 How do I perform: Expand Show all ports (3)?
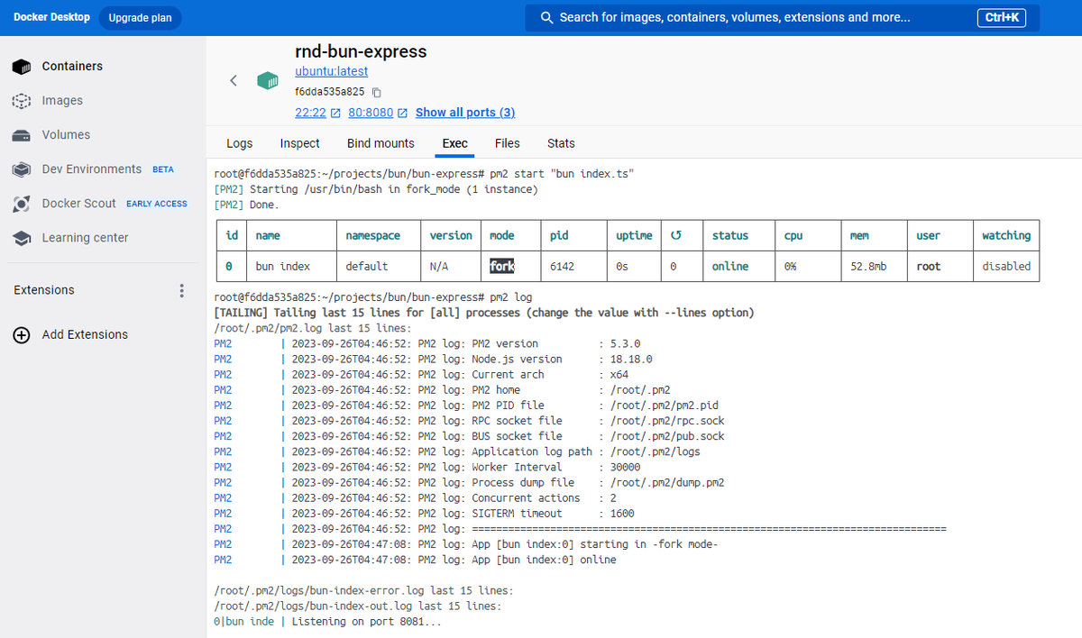click(465, 113)
